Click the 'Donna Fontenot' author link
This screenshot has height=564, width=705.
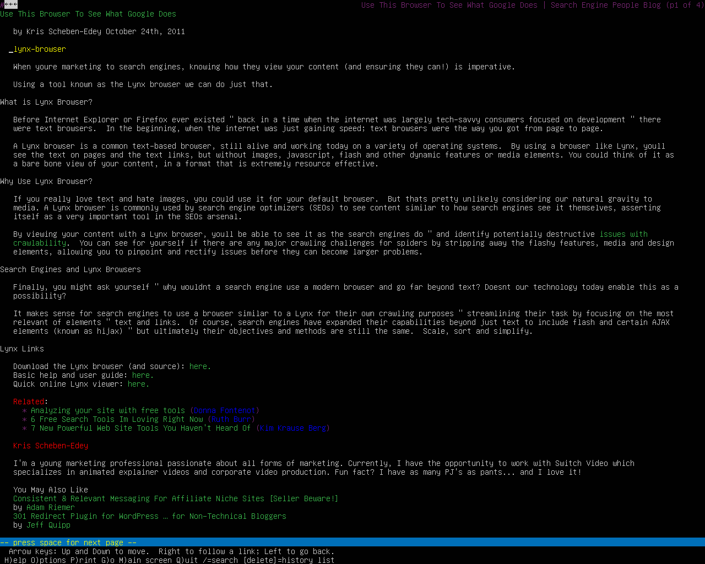pos(225,410)
